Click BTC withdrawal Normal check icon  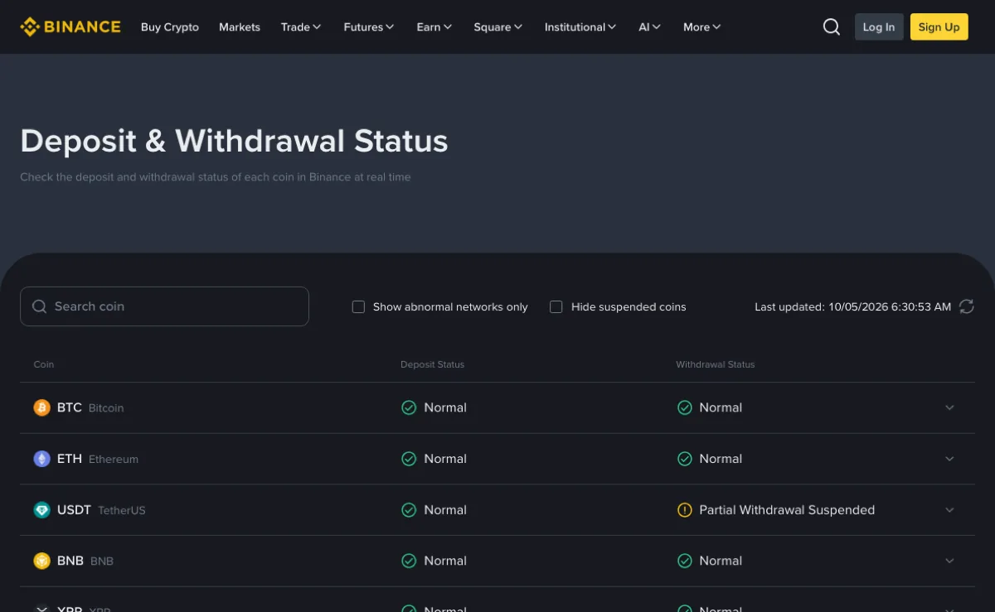[x=684, y=407]
